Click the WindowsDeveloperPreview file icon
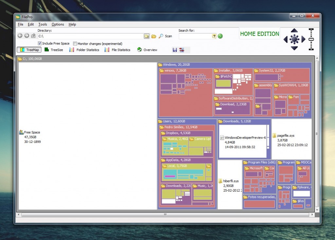The image size is (335, 240). [222, 138]
